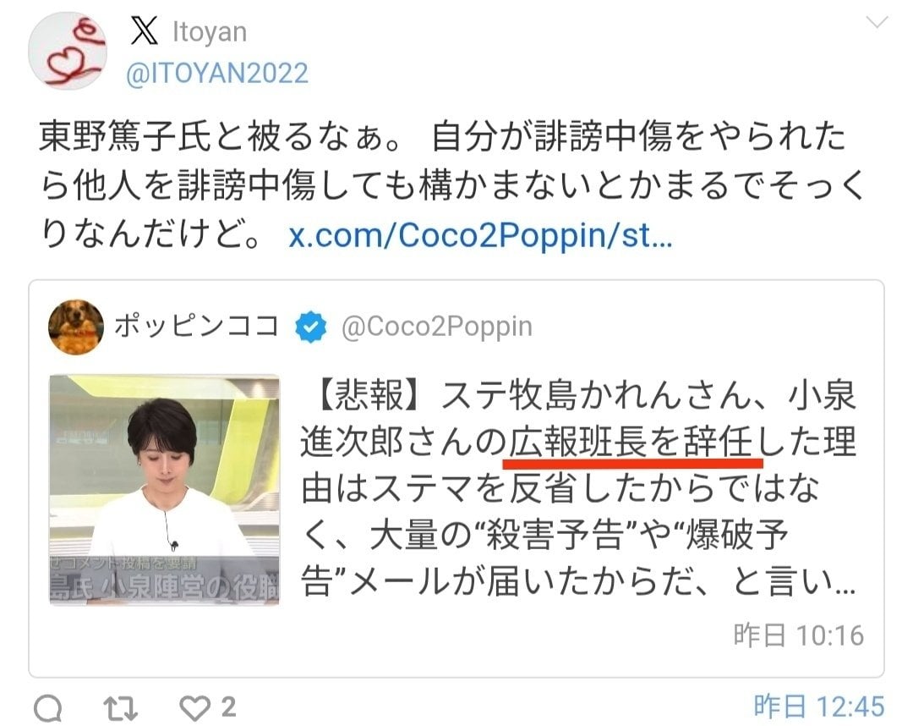Visit the @ITOYAN2022 handle
913x726 pixels.
point(217,74)
